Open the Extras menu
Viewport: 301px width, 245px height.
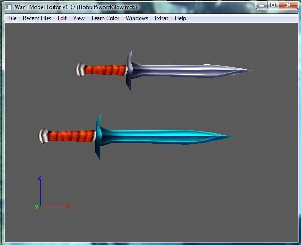coord(161,18)
